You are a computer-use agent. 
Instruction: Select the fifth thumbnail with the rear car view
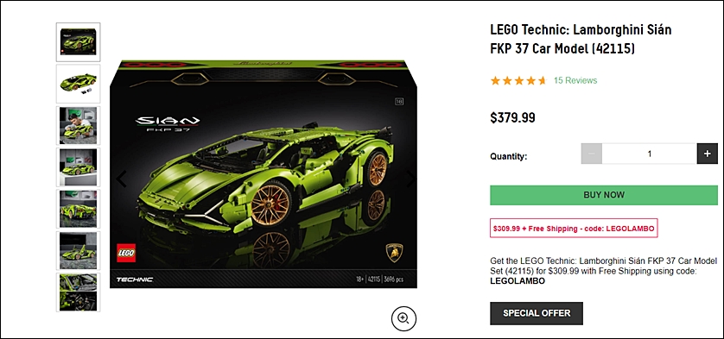[x=78, y=209]
